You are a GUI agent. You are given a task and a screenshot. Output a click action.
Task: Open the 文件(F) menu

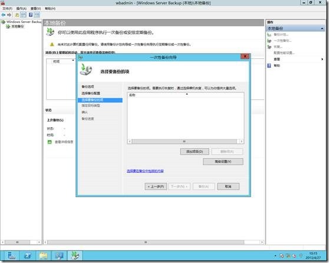(x=7, y=9)
